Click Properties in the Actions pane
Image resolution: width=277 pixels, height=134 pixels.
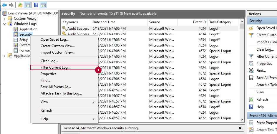(x=264, y=64)
